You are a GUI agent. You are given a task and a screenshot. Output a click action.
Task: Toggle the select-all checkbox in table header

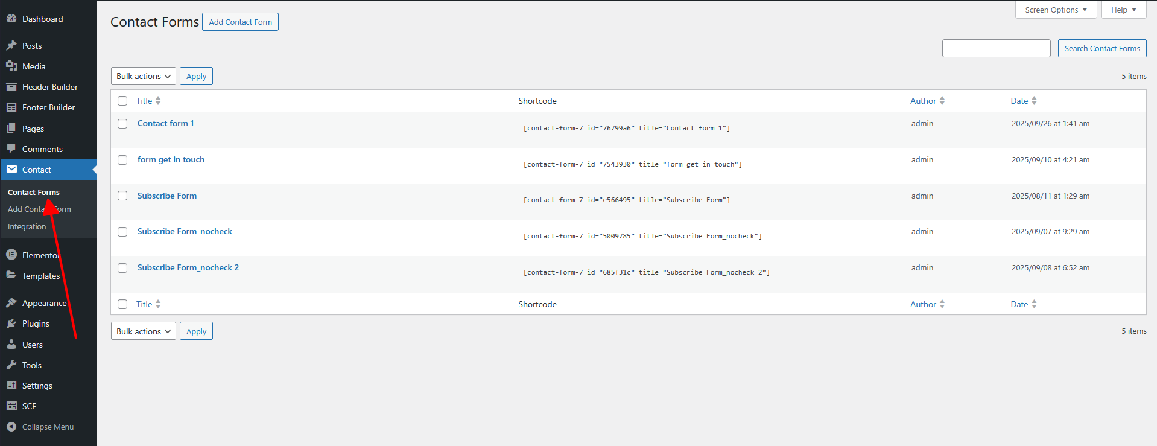point(122,101)
